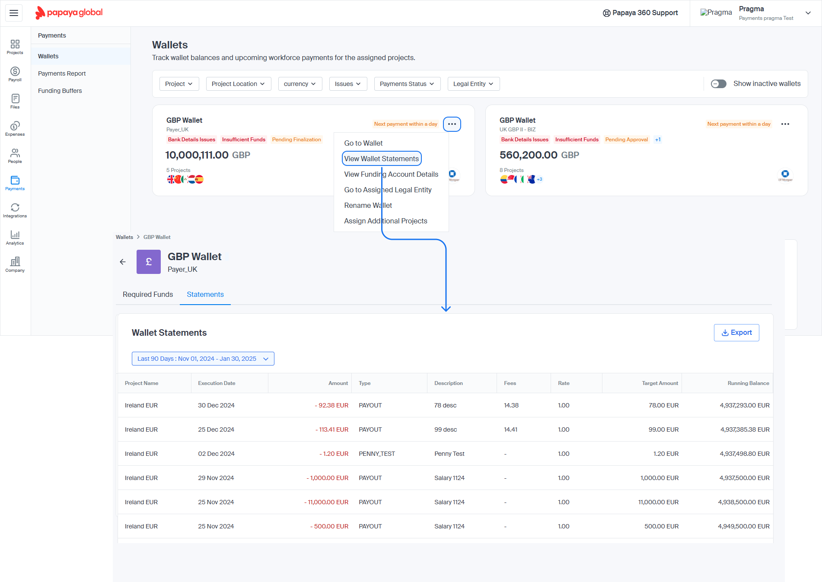Open the Issues filter dropdown

point(348,84)
